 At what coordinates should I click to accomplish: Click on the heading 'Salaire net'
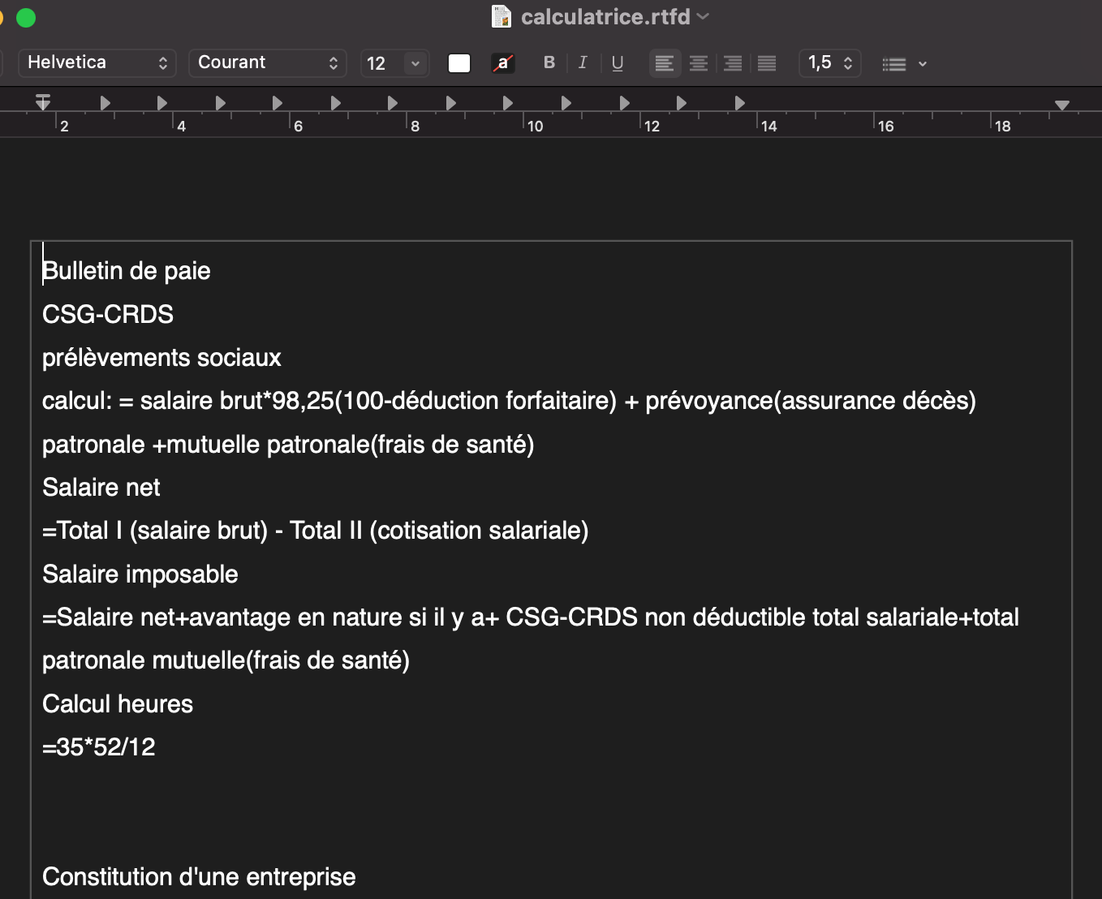tap(101, 488)
